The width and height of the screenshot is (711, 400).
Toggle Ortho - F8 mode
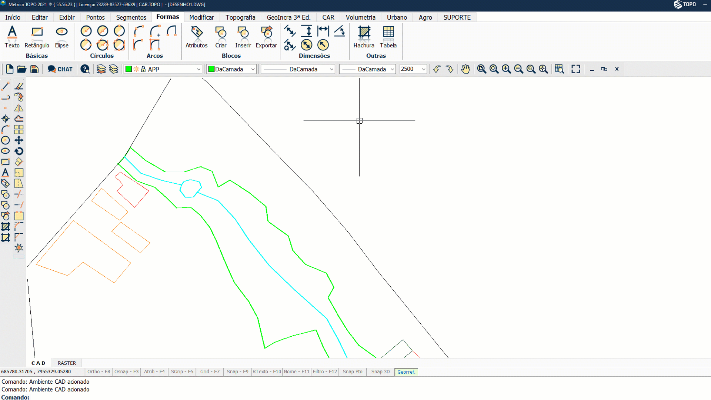[99, 371]
